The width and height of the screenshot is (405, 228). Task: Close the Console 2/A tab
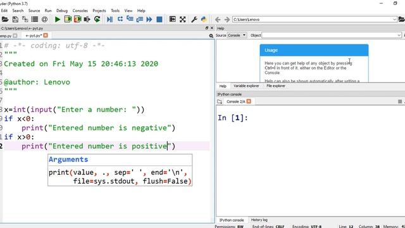(x=249, y=101)
